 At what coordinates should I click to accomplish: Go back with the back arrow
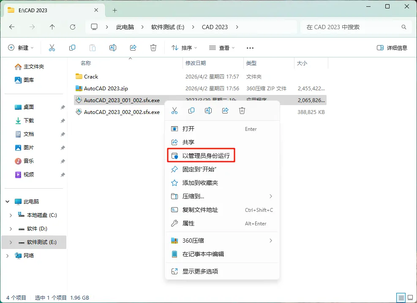pyautogui.click(x=12, y=27)
